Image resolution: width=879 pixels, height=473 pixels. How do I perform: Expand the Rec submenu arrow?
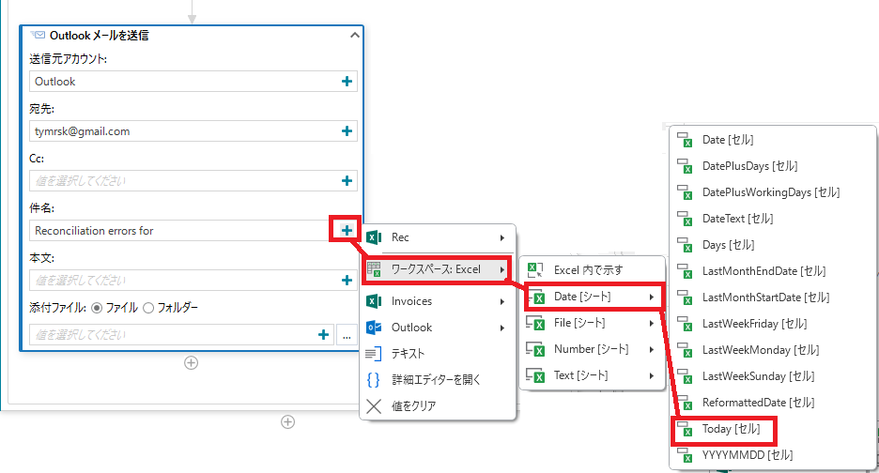(x=502, y=237)
